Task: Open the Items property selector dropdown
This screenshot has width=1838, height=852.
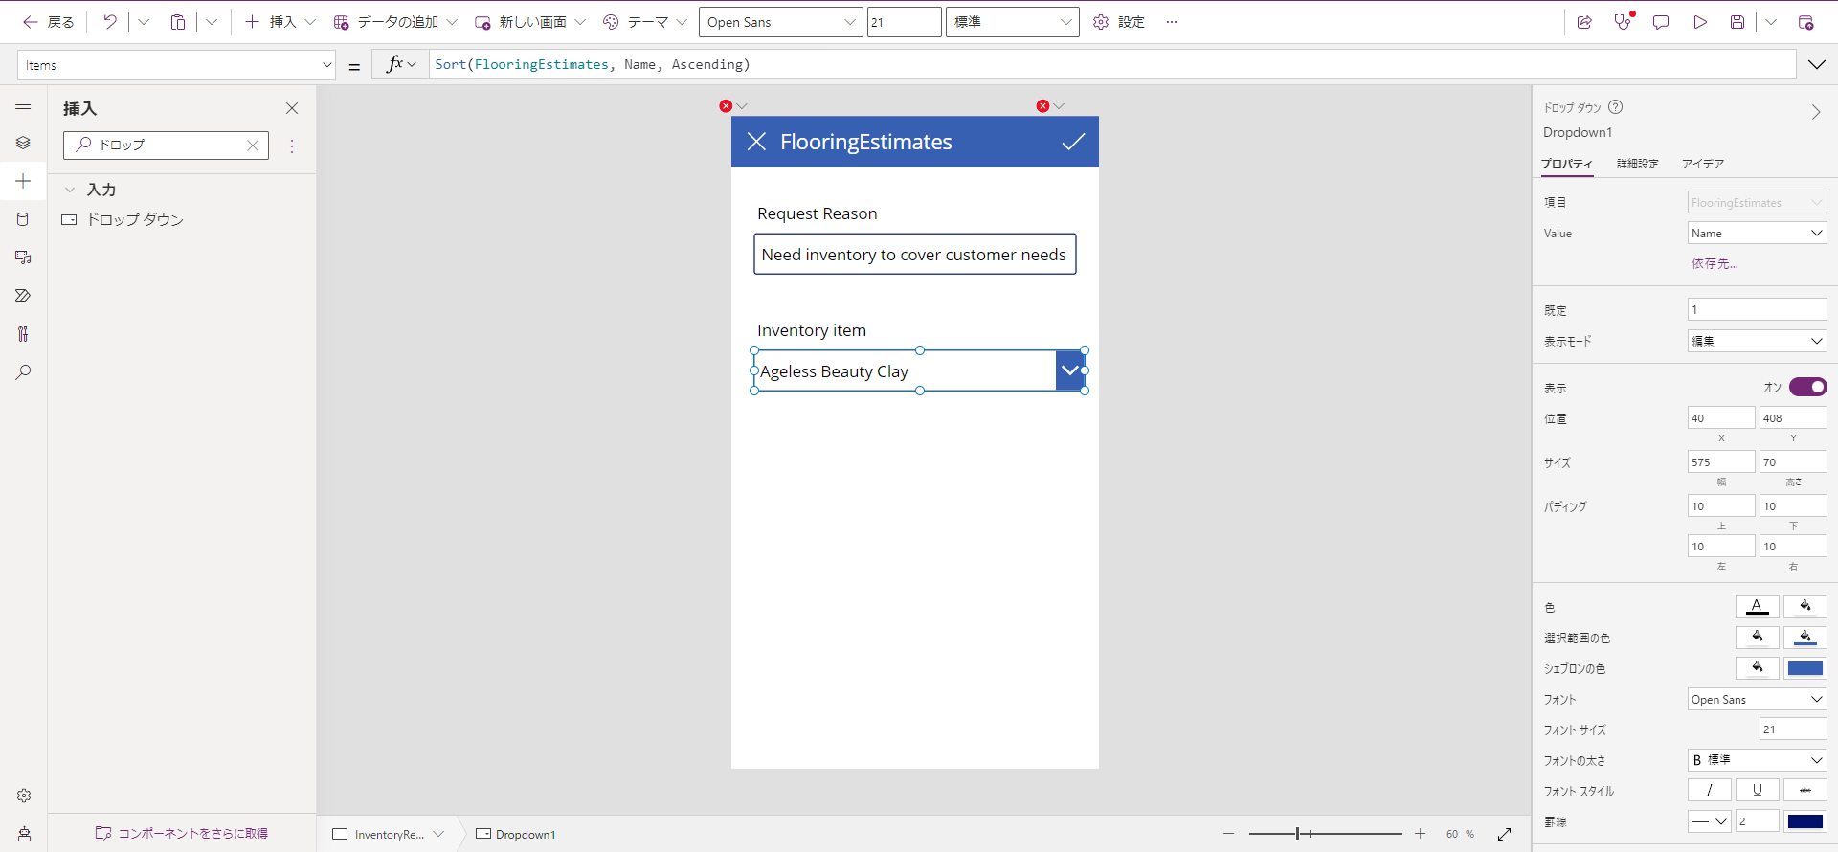Action: [x=176, y=65]
